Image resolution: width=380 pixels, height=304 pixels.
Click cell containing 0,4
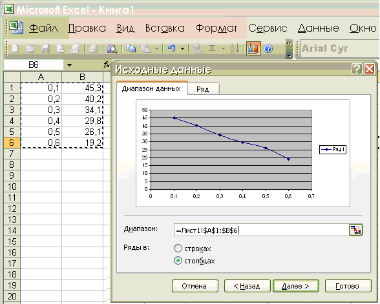pyautogui.click(x=41, y=121)
